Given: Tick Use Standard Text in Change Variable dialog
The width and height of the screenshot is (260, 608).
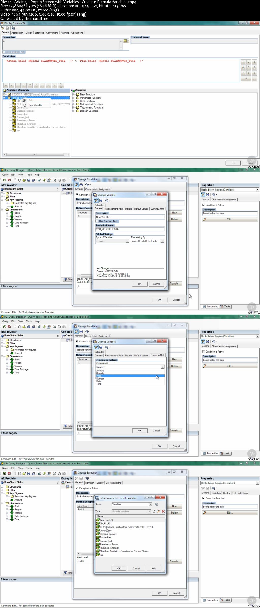Looking at the screenshot, I should [x=97, y=221].
